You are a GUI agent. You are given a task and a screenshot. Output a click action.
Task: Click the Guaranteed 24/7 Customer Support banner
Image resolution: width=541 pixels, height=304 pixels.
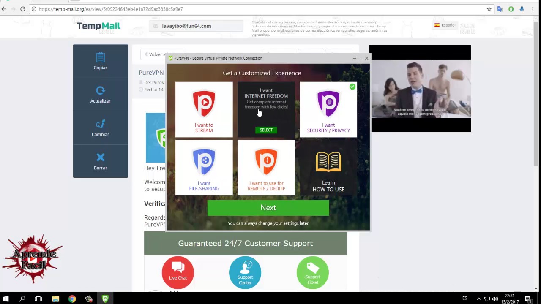point(246,243)
